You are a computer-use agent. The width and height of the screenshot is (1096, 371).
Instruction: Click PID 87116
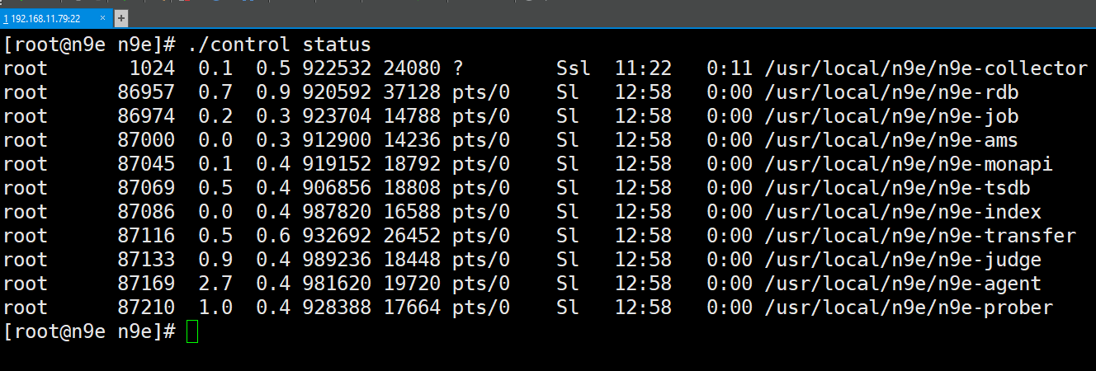(x=146, y=236)
